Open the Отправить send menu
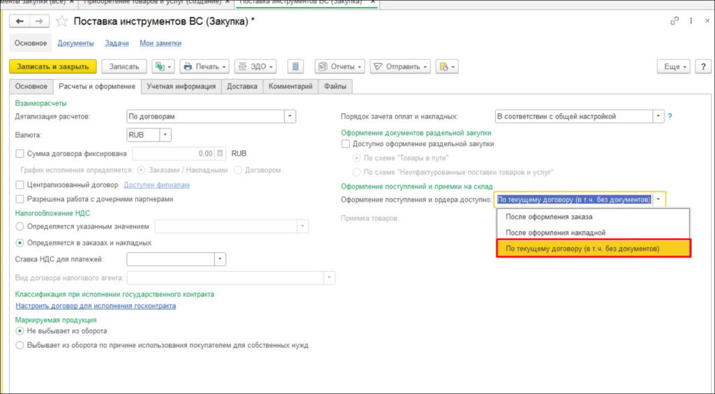 400,66
